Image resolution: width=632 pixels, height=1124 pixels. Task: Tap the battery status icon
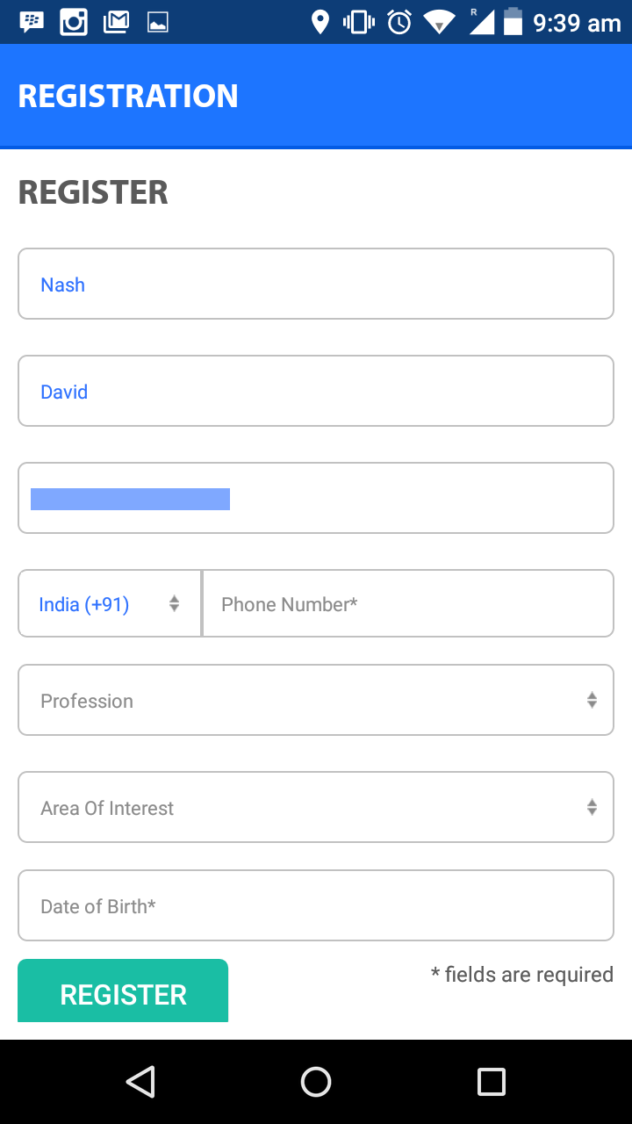pyautogui.click(x=513, y=22)
